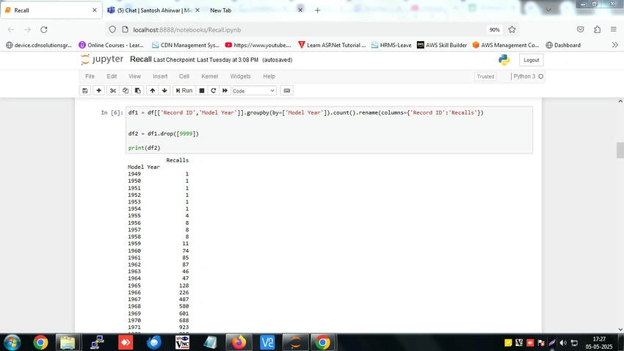Rename notebook by clicking Recall title
Screen dimensions: 624x351
[140, 59]
